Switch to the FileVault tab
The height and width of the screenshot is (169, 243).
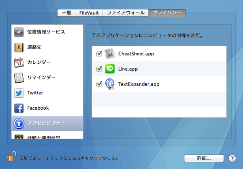click(89, 13)
